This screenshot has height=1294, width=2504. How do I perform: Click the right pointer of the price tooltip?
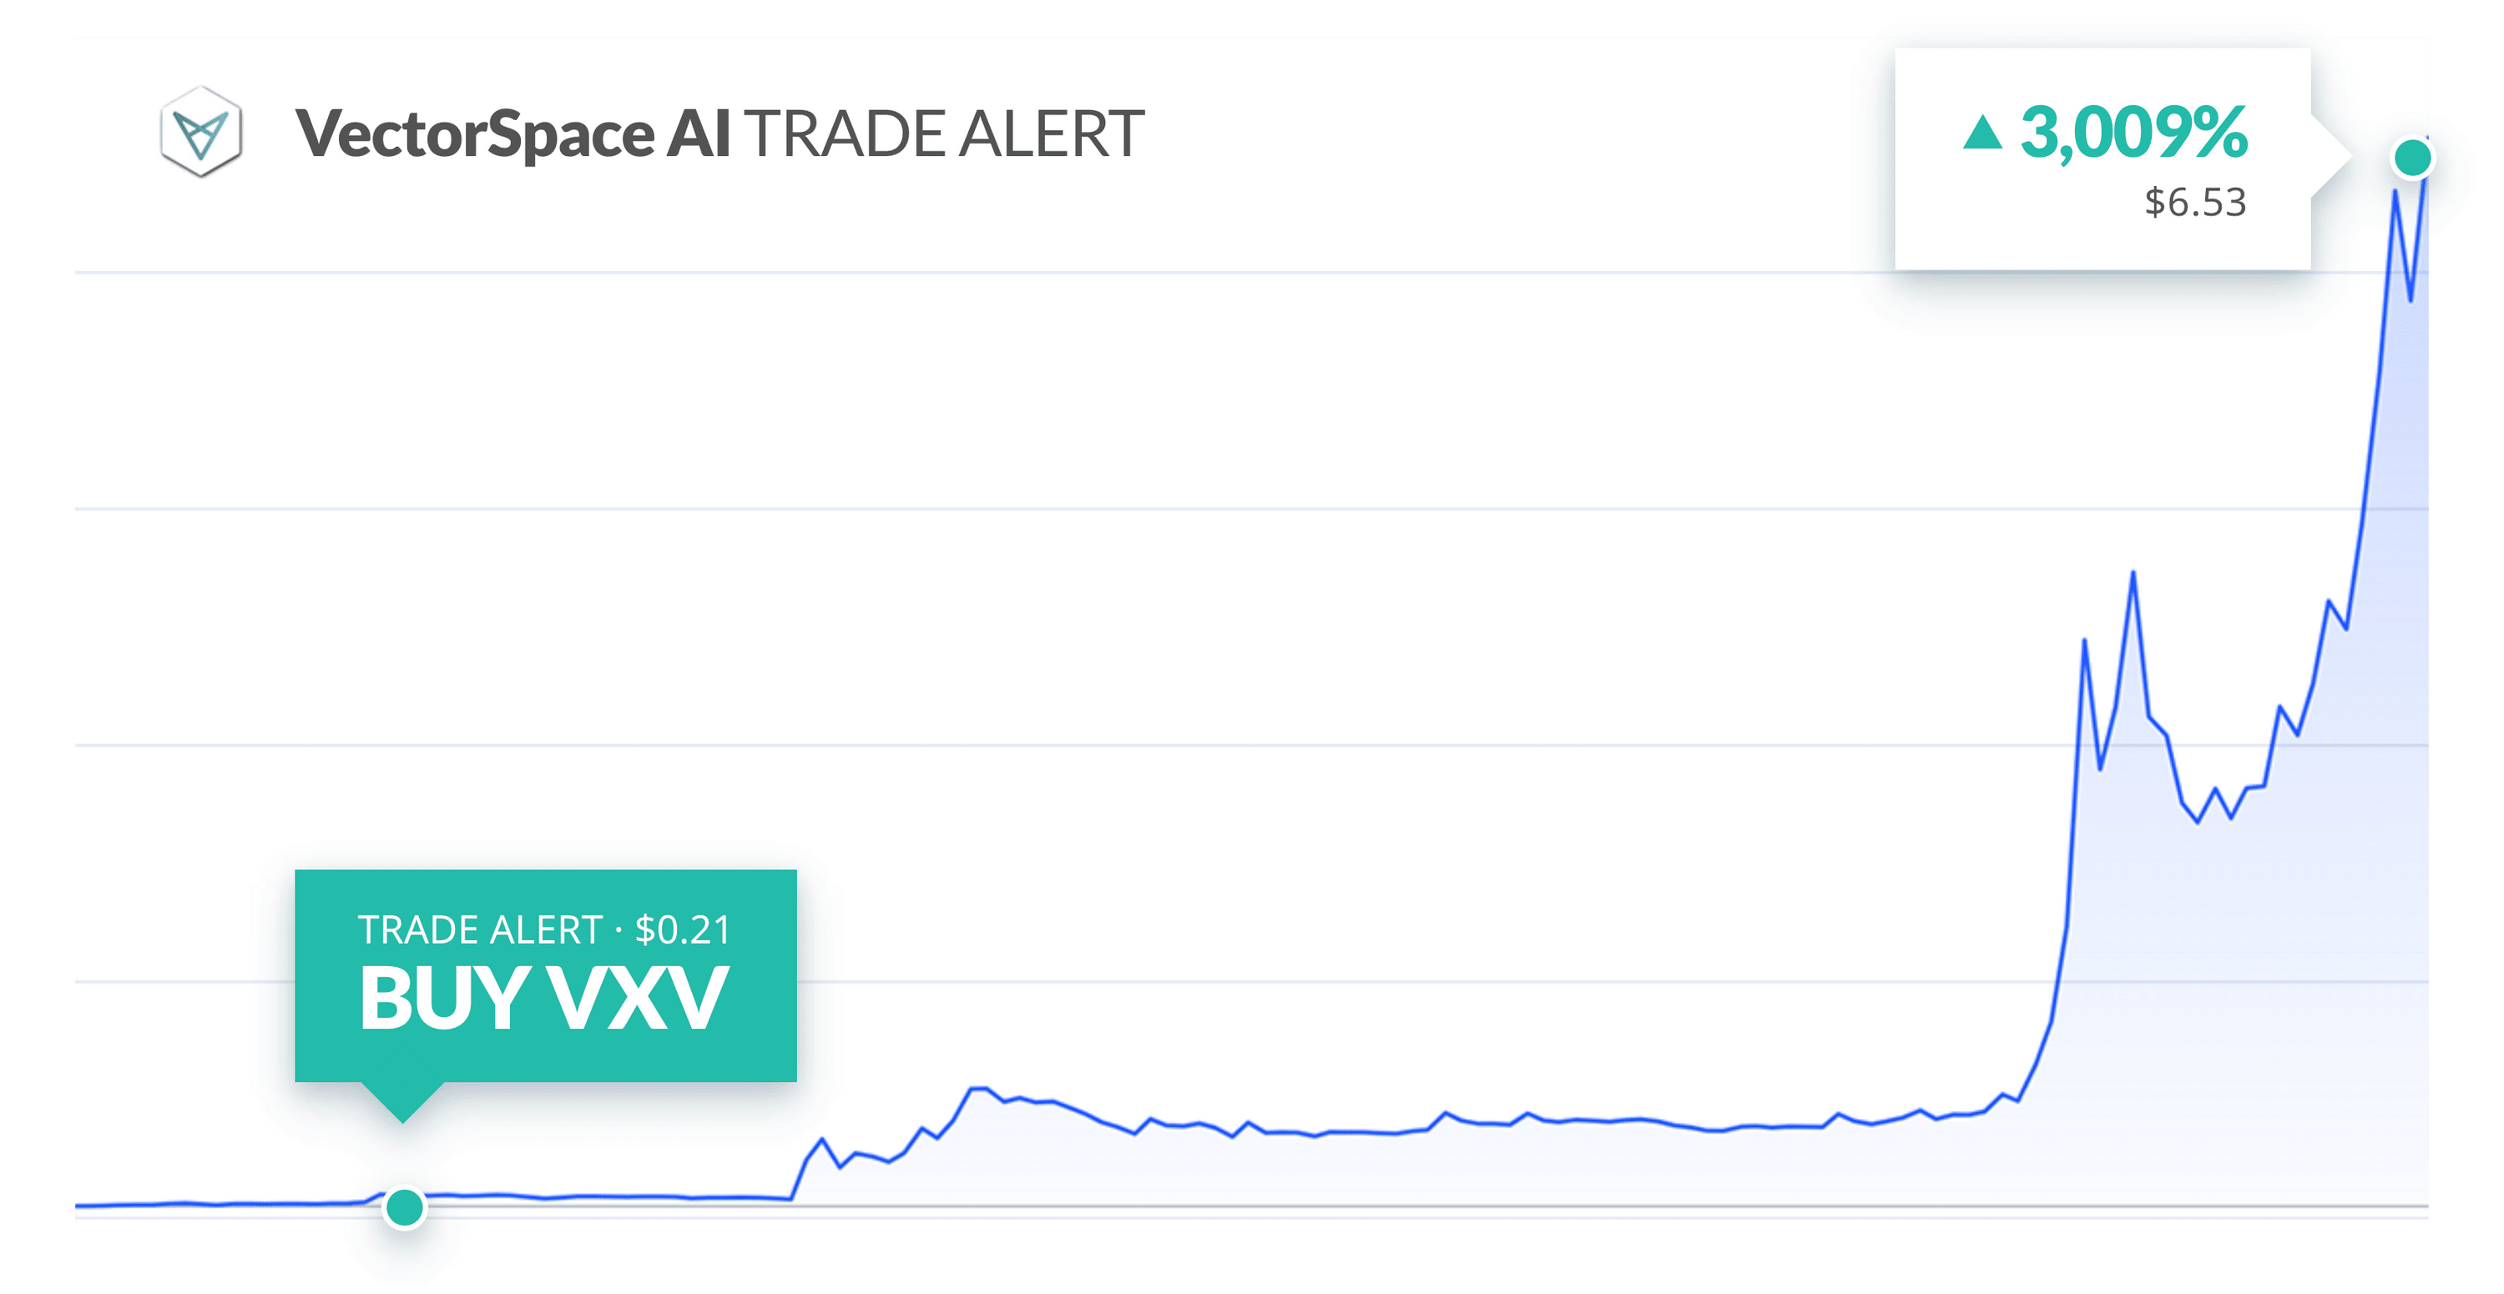[x=2331, y=156]
